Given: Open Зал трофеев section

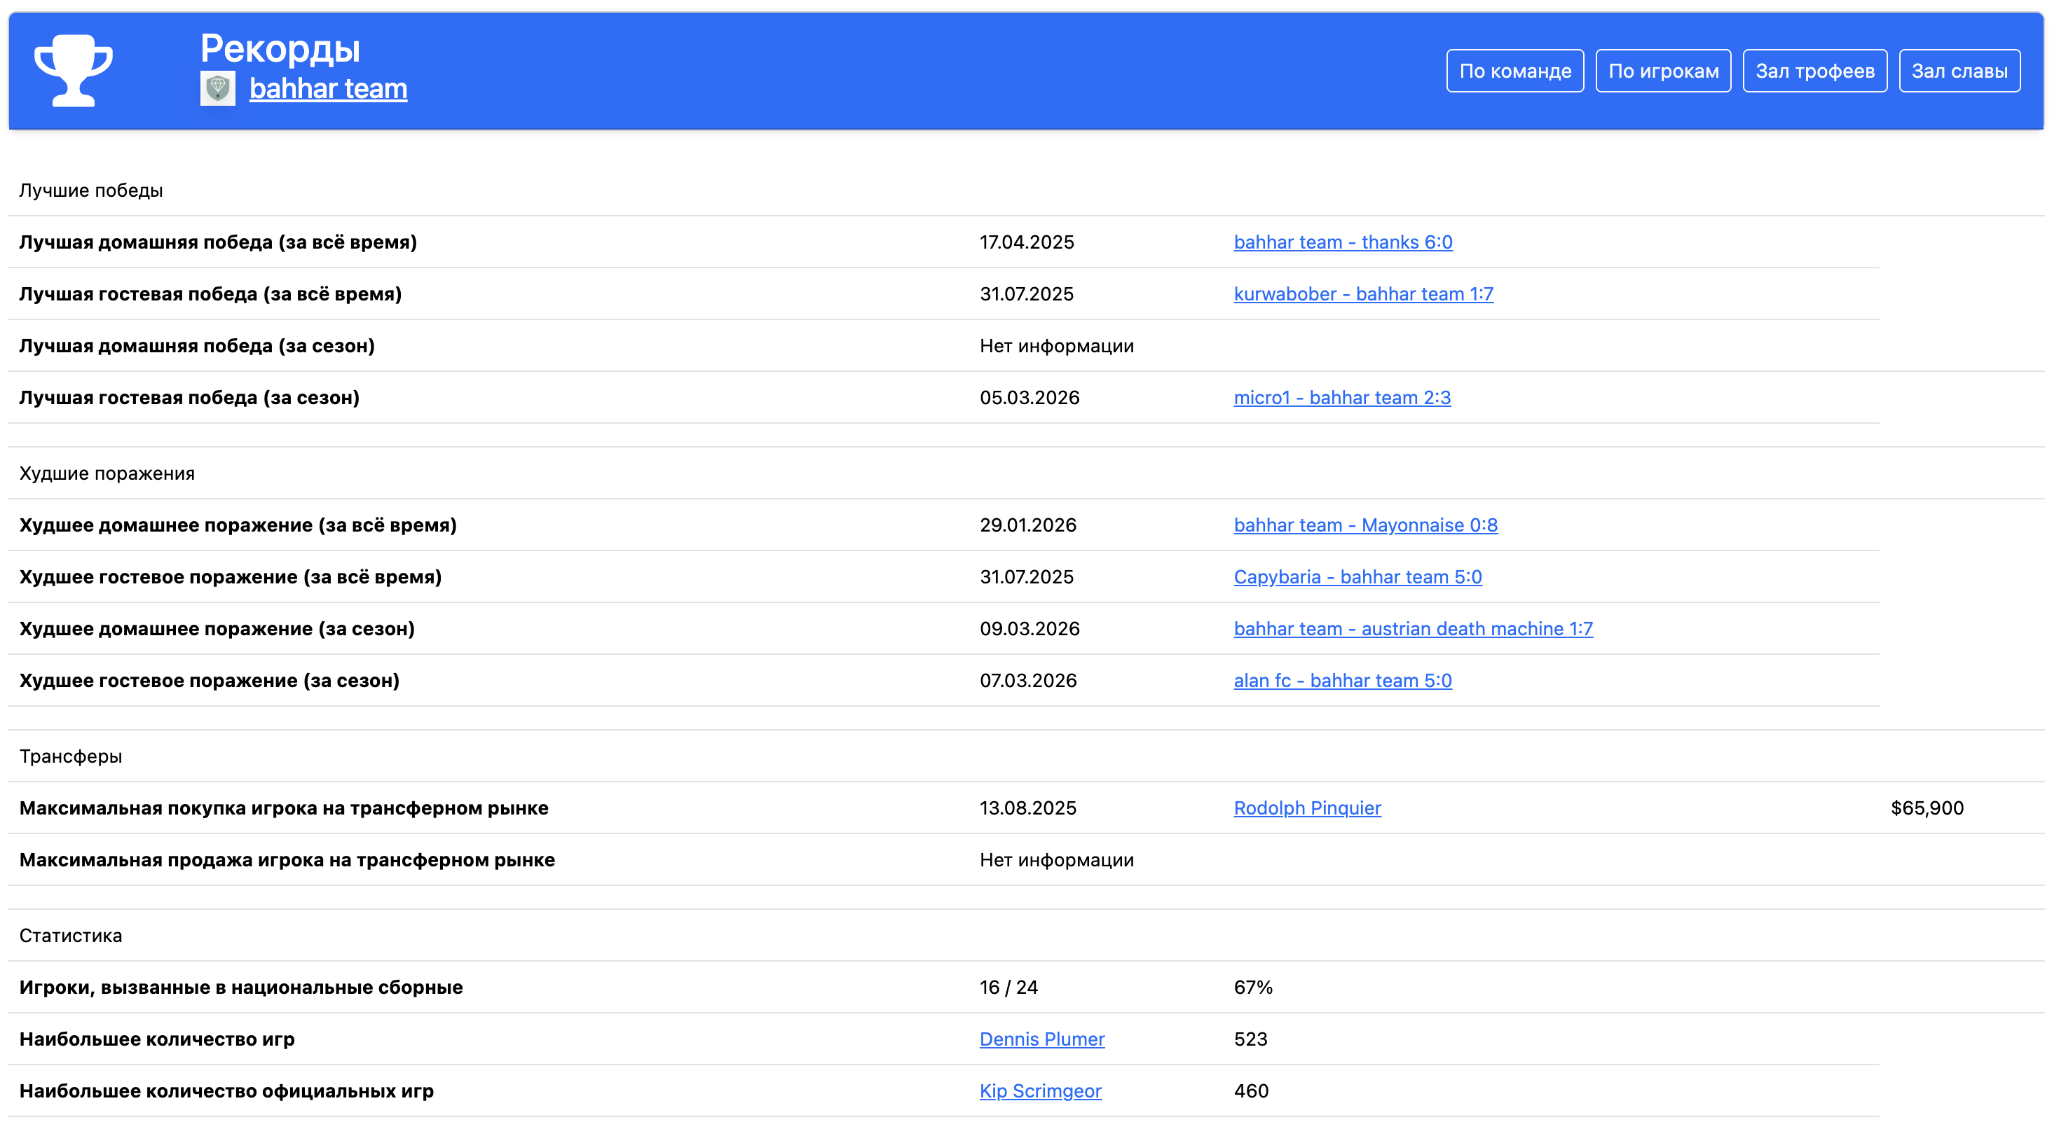Looking at the screenshot, I should tap(1814, 71).
